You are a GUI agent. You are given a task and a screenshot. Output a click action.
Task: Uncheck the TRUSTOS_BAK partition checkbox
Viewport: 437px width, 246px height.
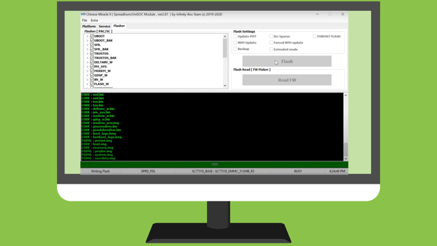click(92, 58)
